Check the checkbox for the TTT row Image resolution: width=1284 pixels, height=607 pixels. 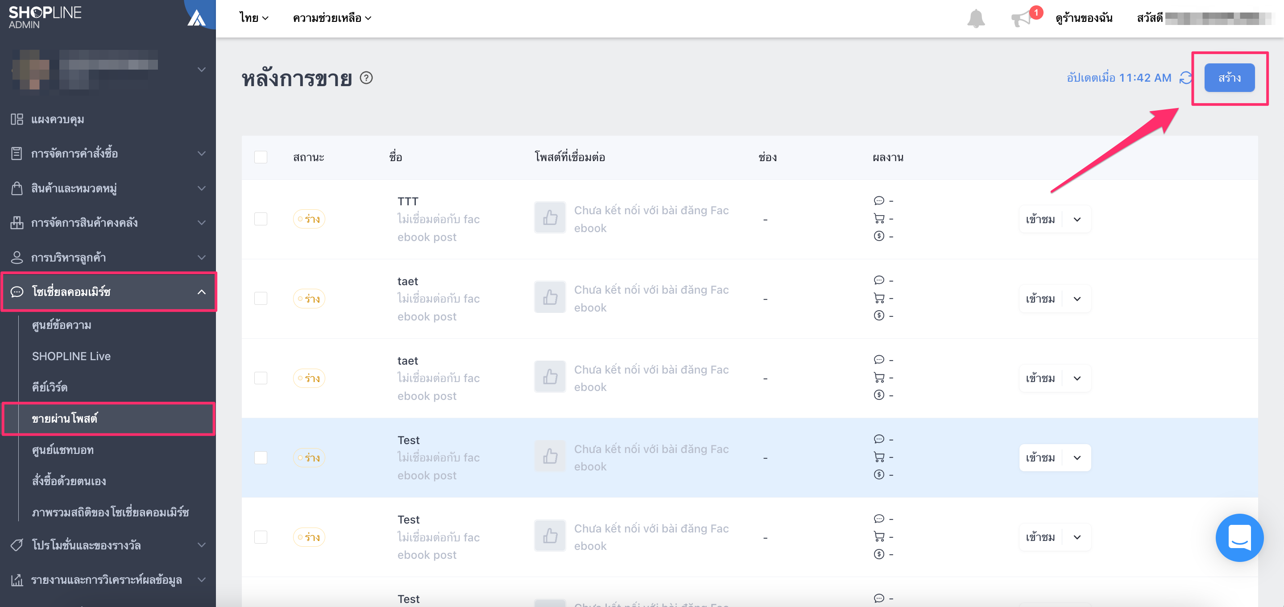coord(261,219)
